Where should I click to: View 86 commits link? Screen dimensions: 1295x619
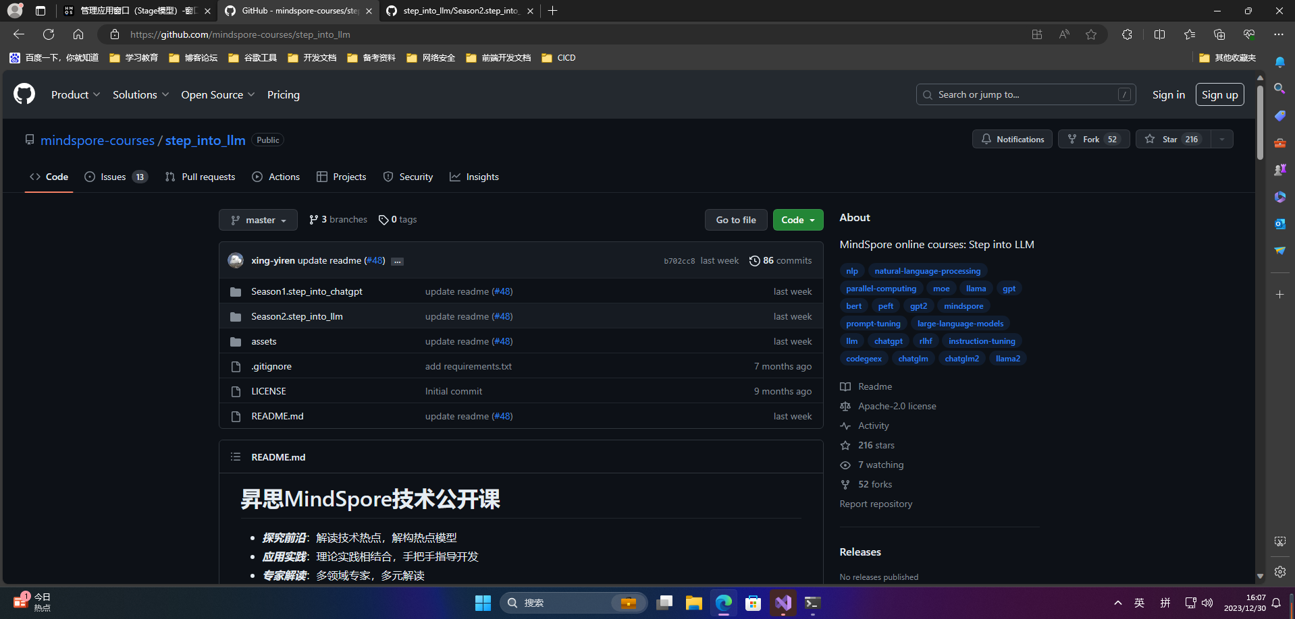click(781, 261)
